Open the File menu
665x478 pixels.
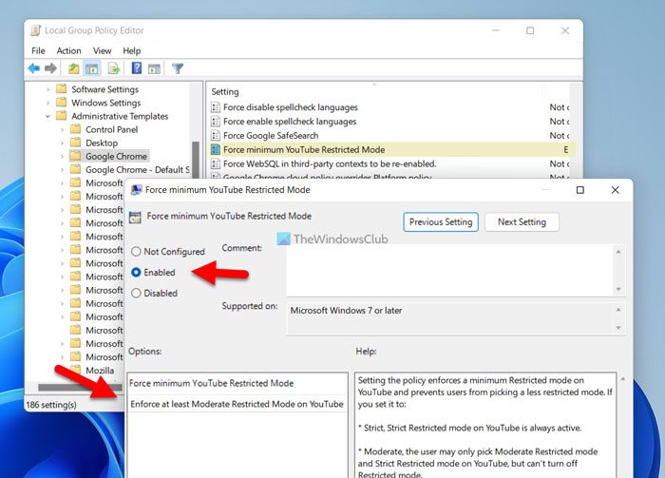[x=38, y=51]
